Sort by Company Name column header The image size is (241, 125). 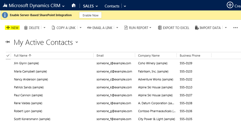coord(149,56)
